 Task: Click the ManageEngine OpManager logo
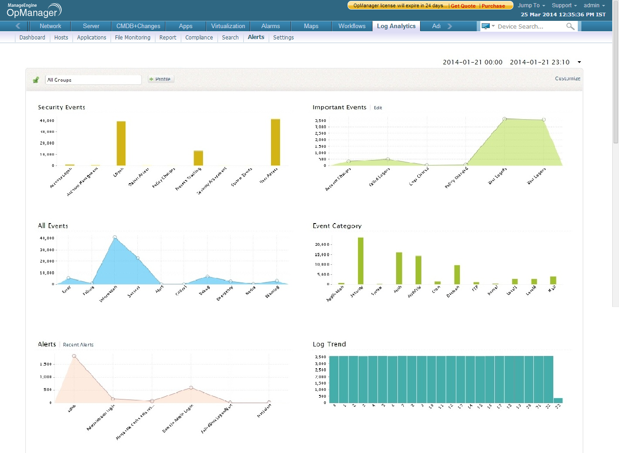[x=34, y=10]
